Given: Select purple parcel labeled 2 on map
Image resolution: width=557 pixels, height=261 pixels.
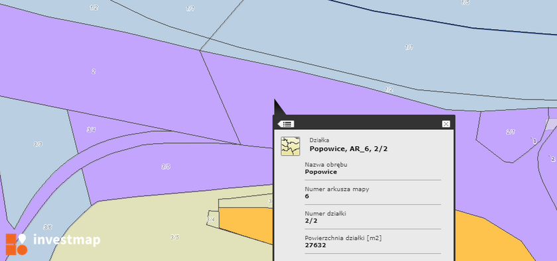Looking at the screenshot, I should pyautogui.click(x=93, y=72).
